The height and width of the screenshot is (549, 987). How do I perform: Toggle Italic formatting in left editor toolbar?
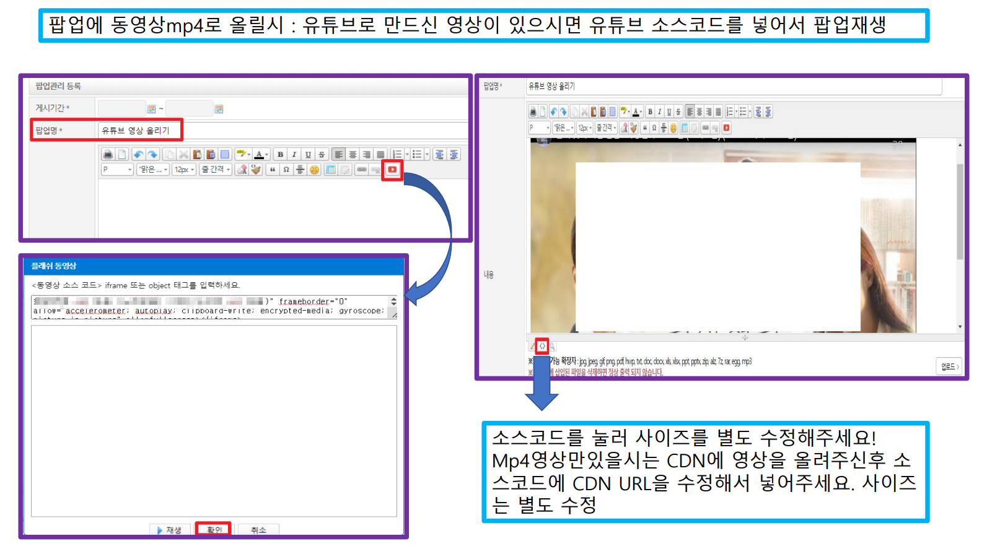[x=294, y=155]
